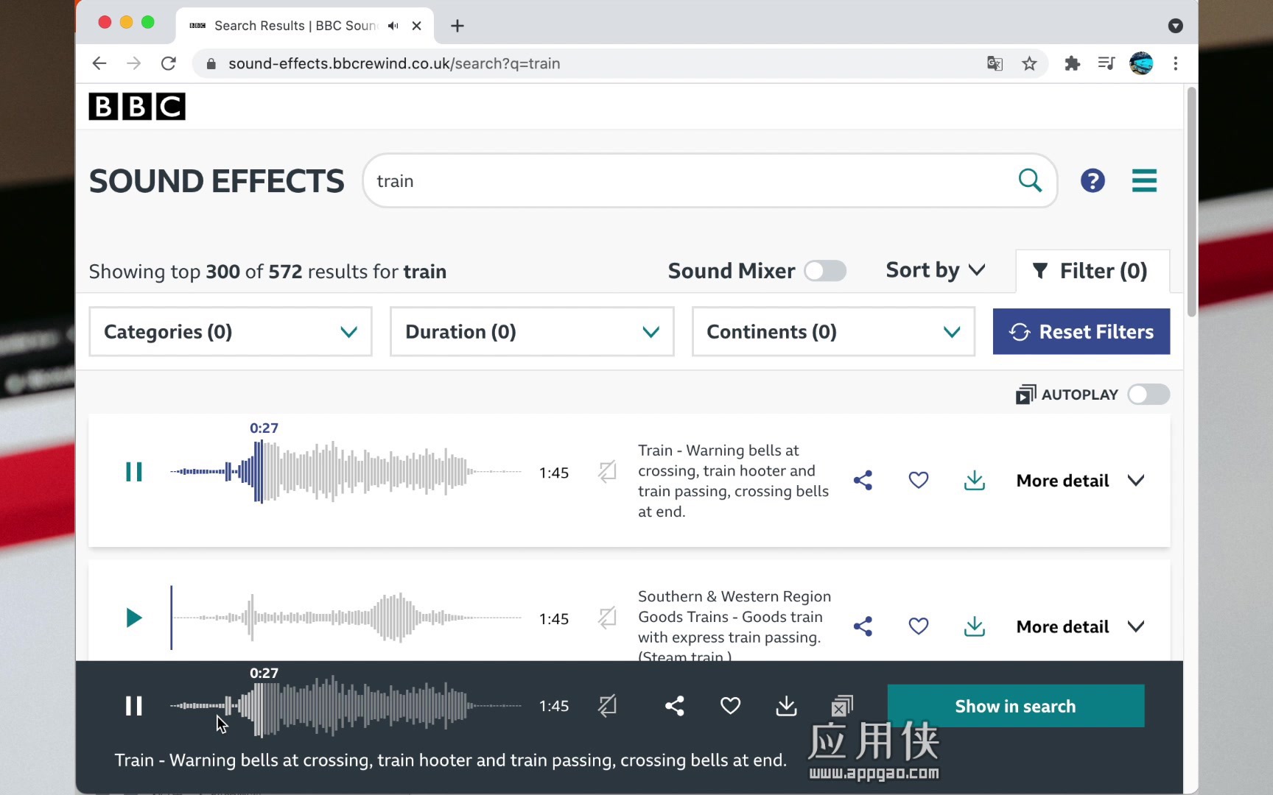
Task: Close the bottom player with the dismiss icon
Action: pyautogui.click(x=841, y=706)
